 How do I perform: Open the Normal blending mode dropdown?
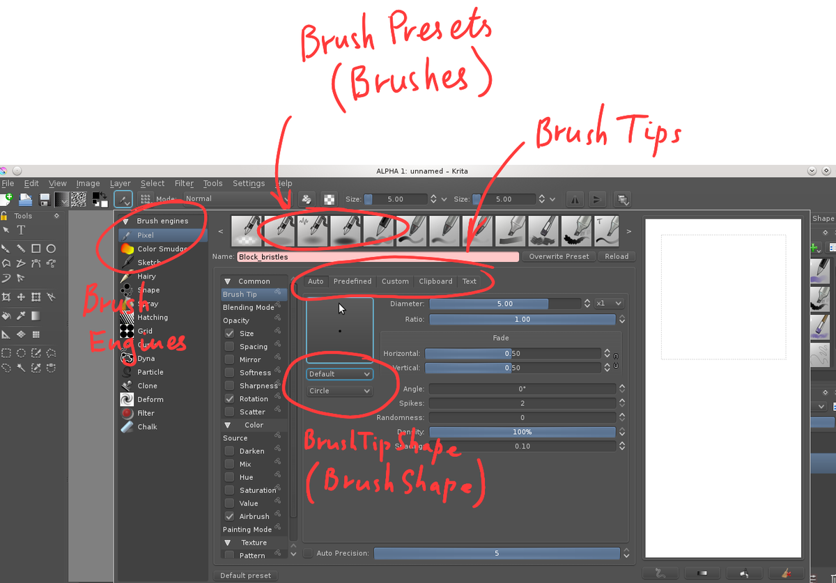coord(237,199)
